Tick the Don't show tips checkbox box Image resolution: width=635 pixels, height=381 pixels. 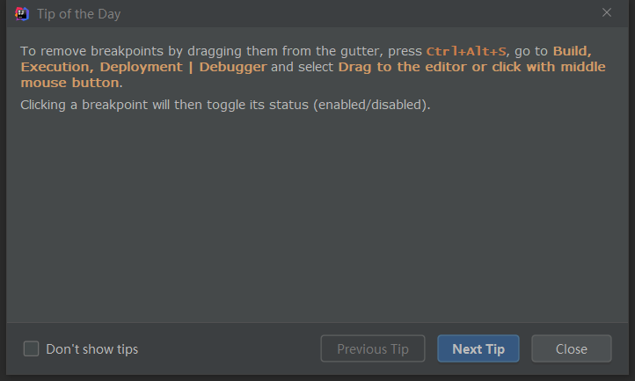[x=32, y=348]
